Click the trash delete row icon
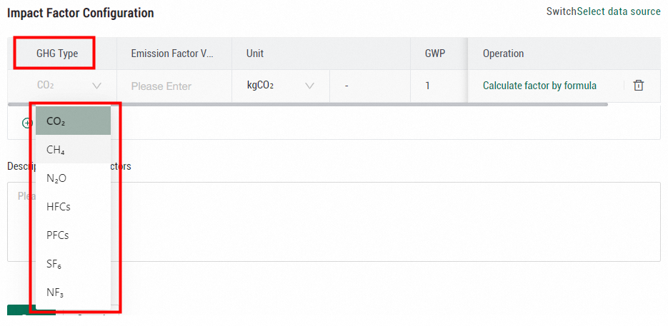Image resolution: width=668 pixels, height=326 pixels. click(638, 86)
